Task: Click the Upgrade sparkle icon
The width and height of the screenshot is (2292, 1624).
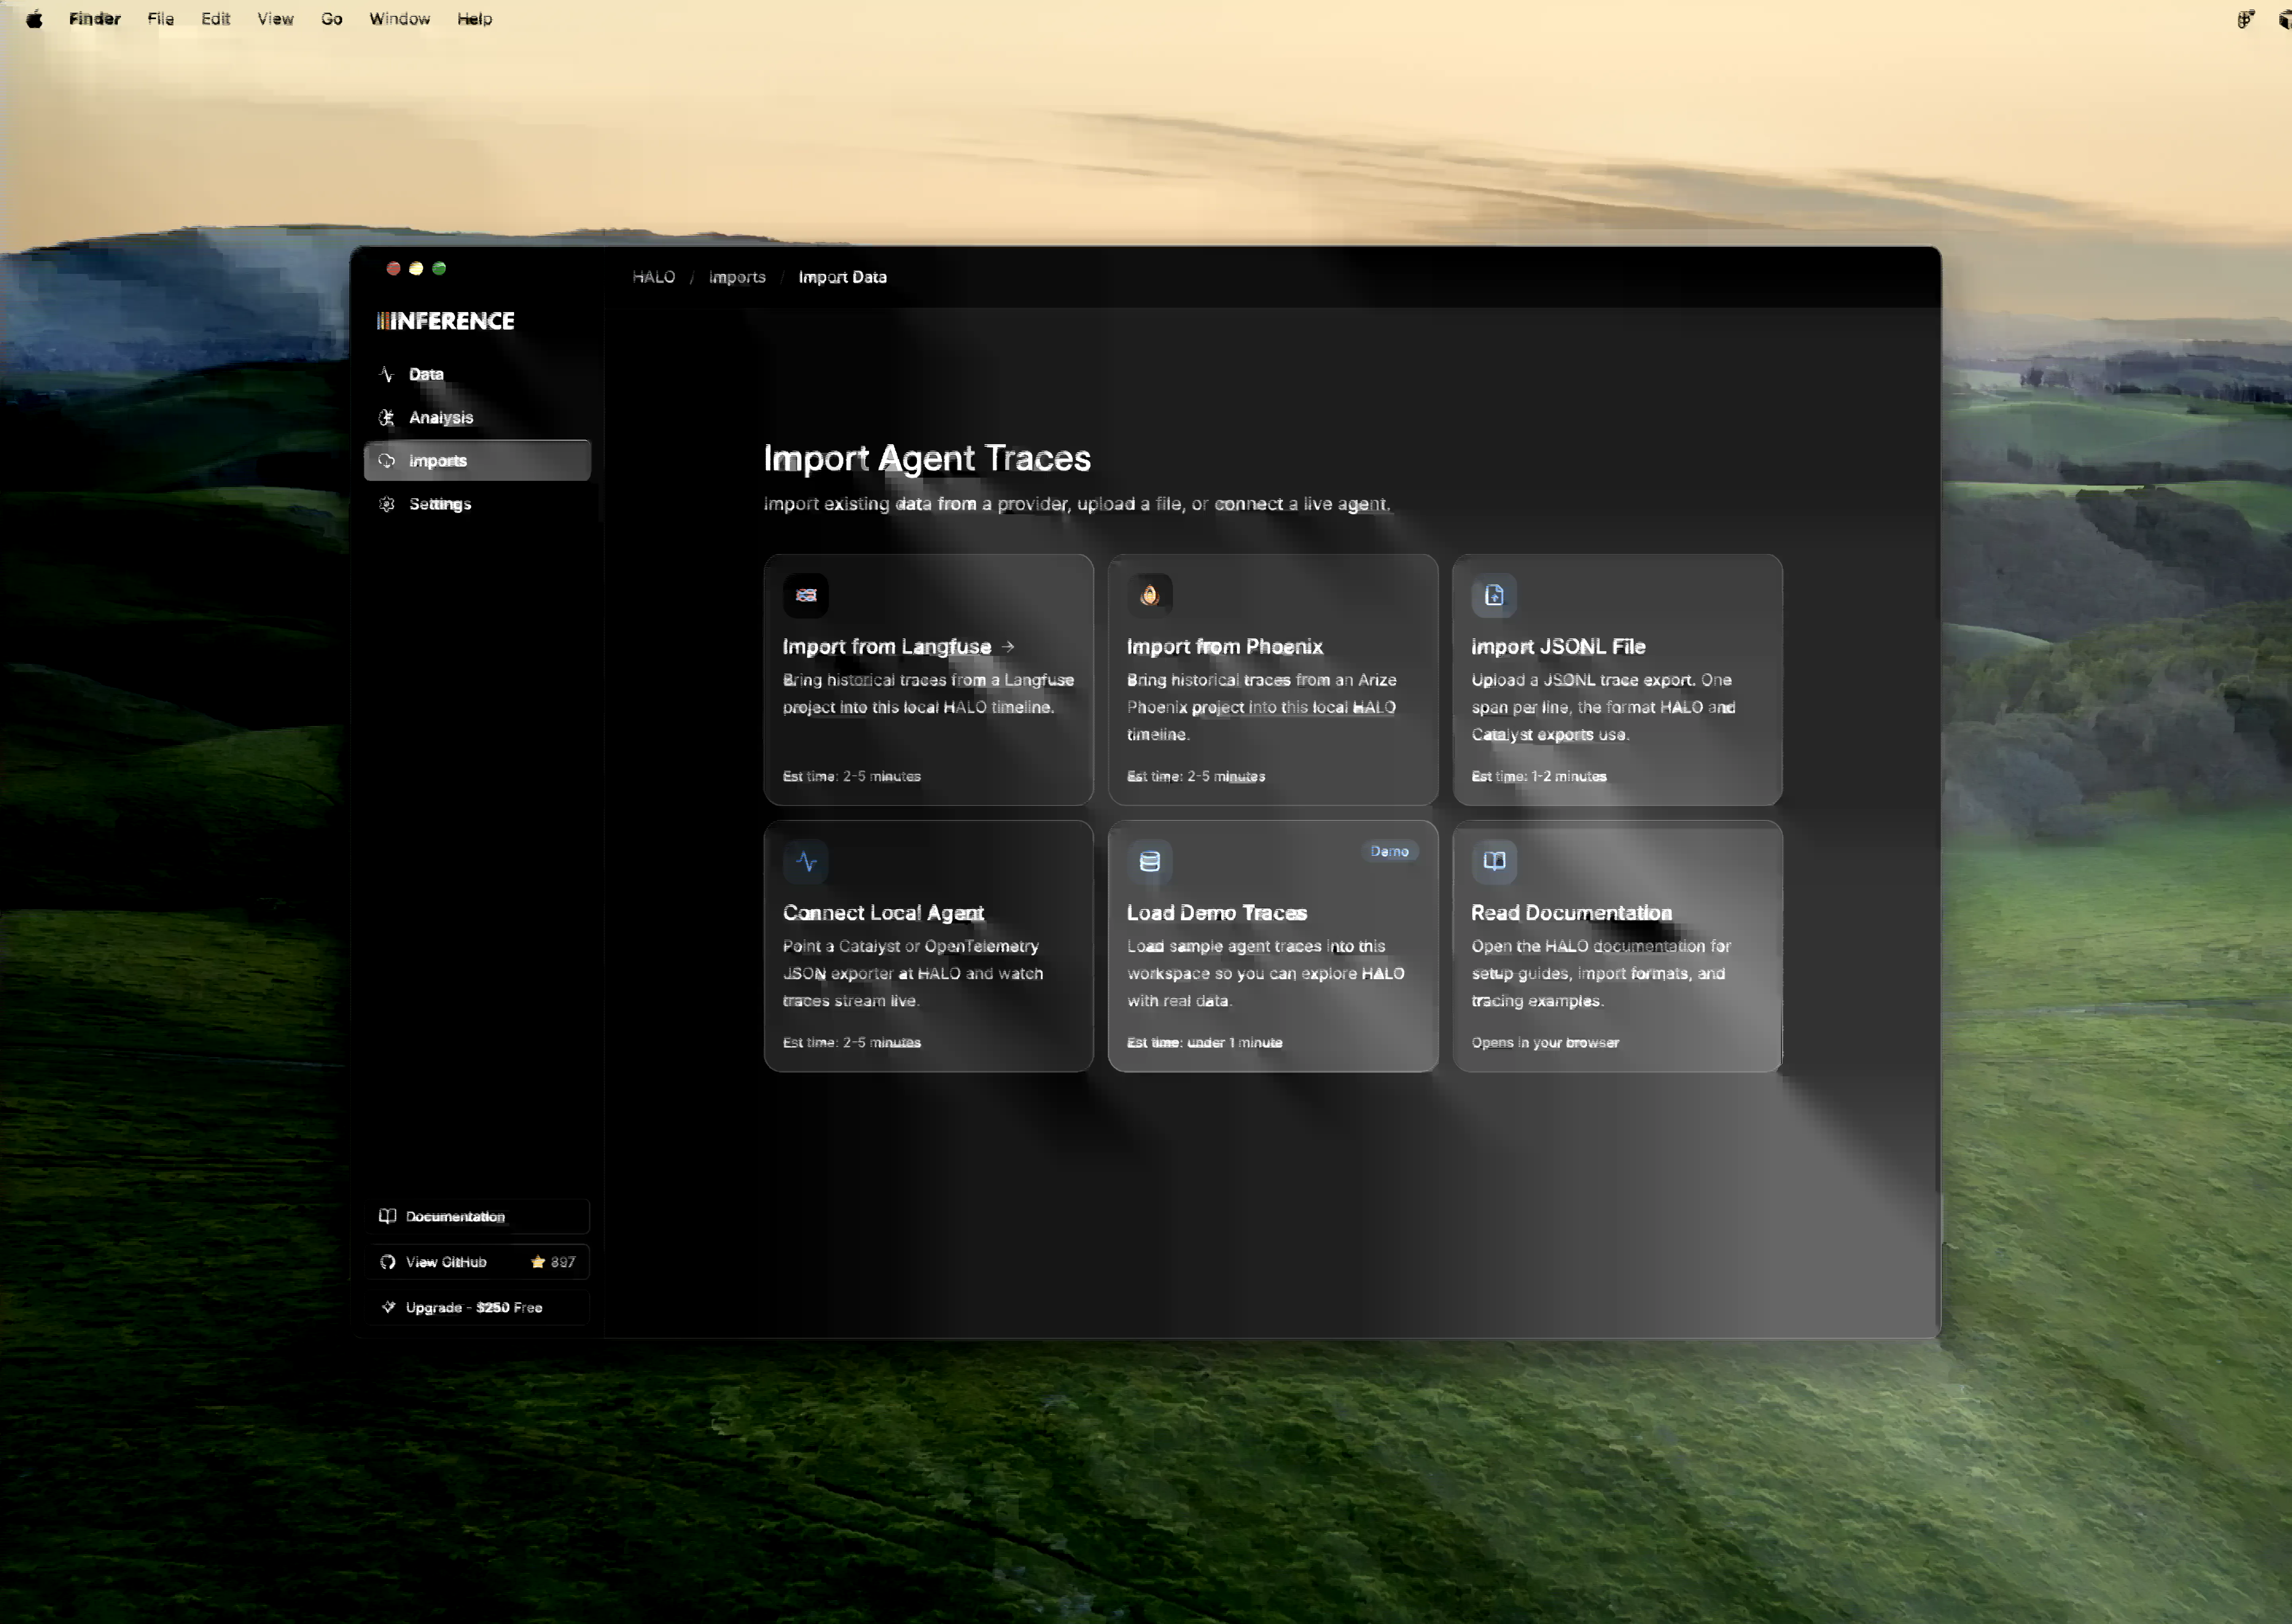Action: [x=388, y=1307]
